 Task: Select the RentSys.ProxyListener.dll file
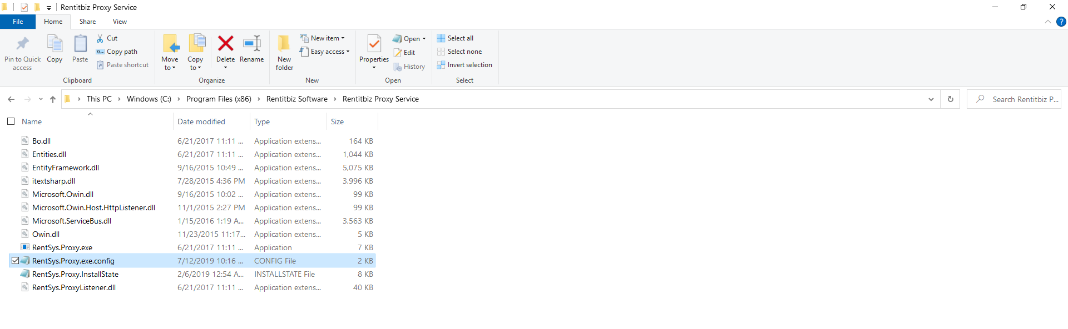[74, 287]
